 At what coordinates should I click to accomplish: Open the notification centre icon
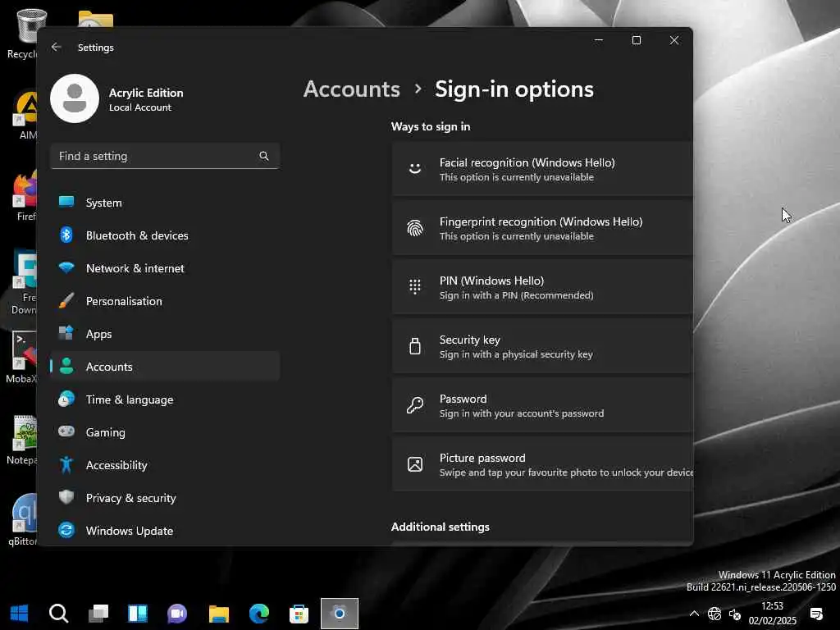pos(816,614)
